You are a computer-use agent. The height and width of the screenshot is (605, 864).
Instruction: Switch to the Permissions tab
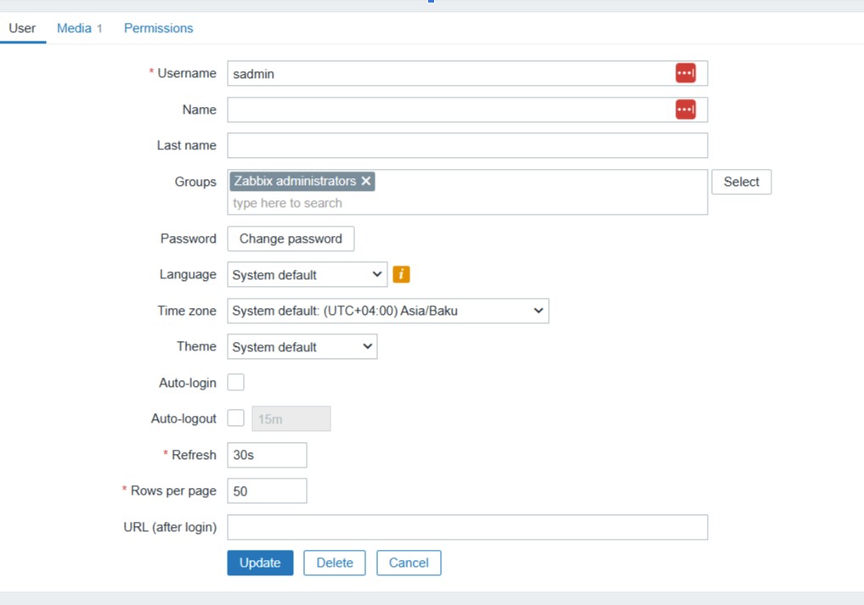(158, 28)
